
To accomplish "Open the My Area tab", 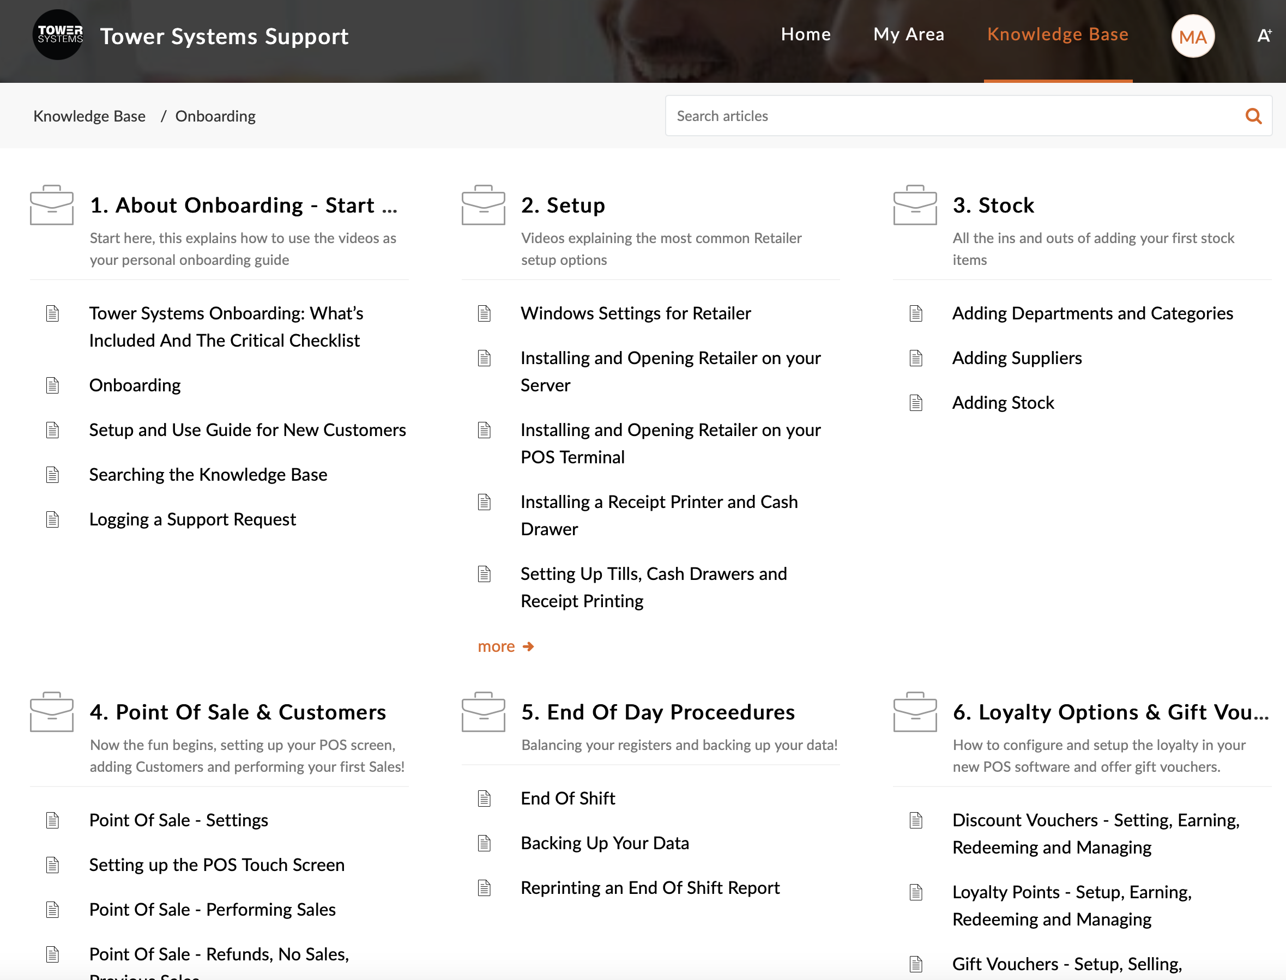I will 908,34.
